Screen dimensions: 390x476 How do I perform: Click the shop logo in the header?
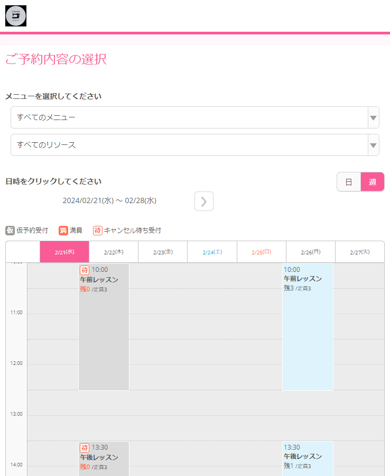click(x=16, y=16)
